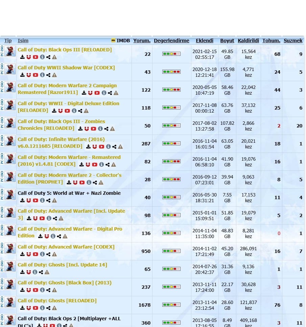This screenshot has height=327, width=306.
Task: Sort by Yorum. comments column
Action: (142, 41)
